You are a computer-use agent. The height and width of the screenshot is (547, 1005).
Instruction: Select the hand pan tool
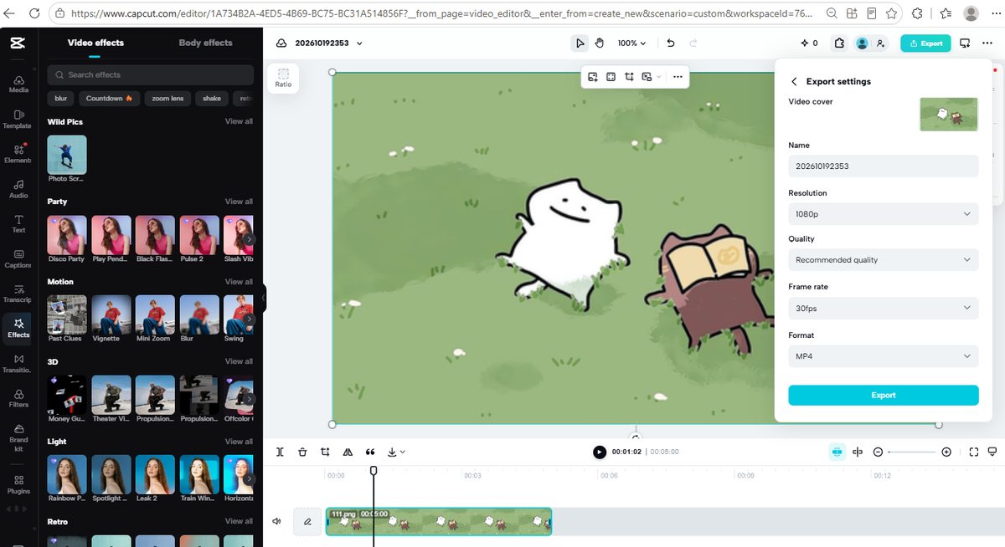pyautogui.click(x=600, y=43)
